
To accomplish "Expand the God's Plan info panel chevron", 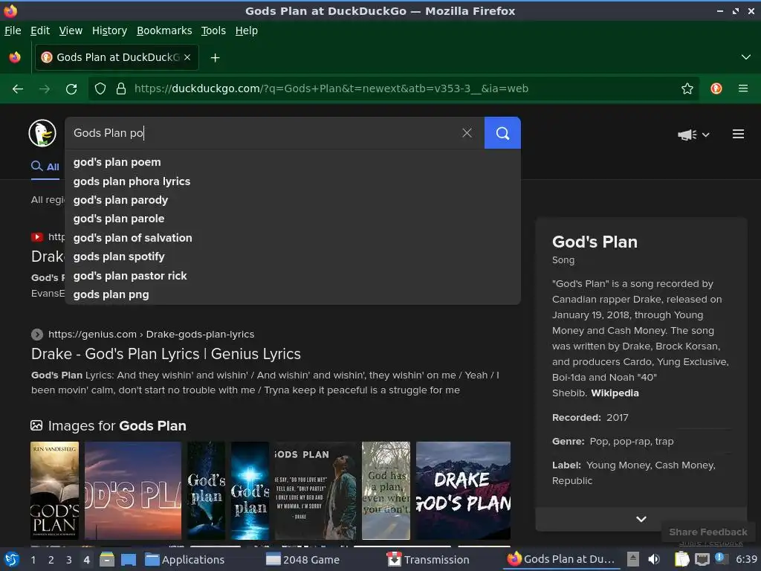I will point(641,519).
